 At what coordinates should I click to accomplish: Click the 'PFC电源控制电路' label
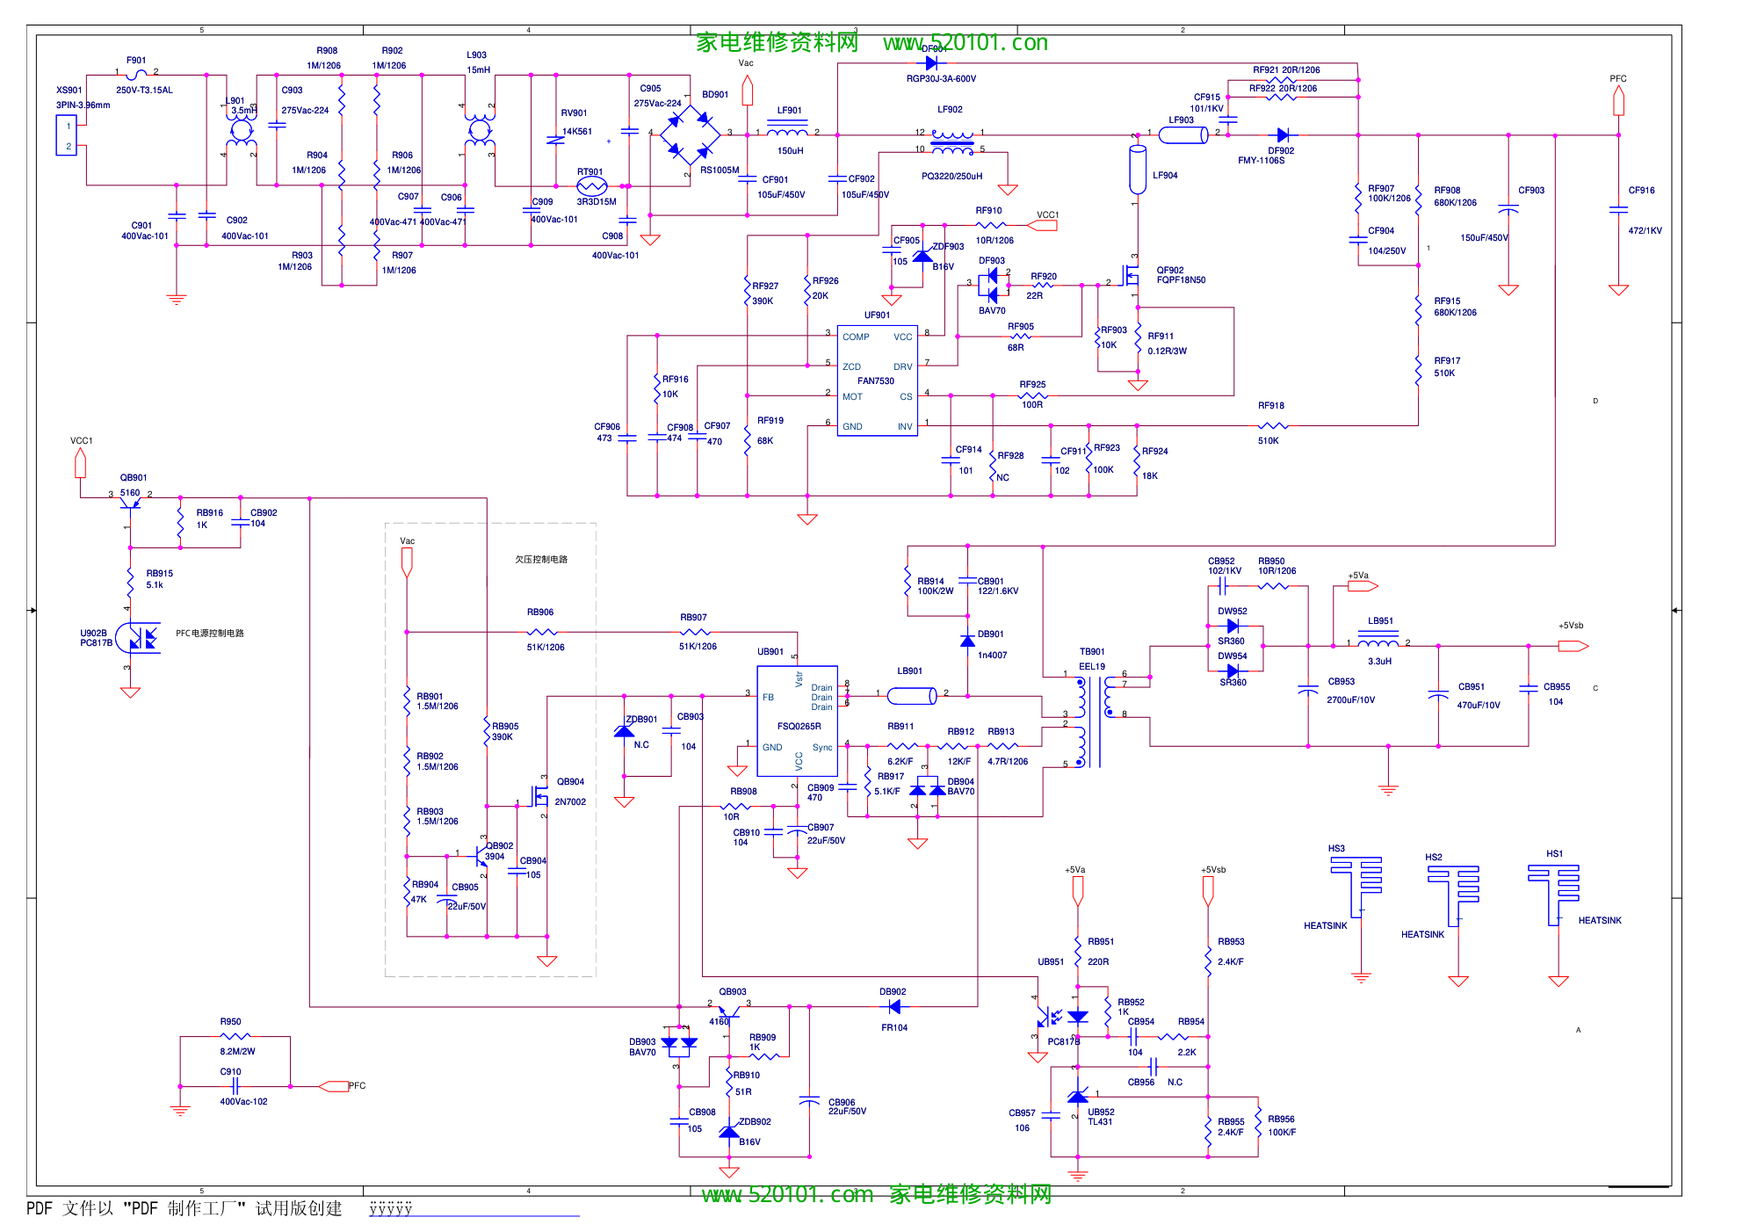click(210, 633)
